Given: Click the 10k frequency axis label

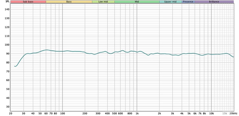Looking at the screenshot, I should pyautogui.click(x=212, y=113).
